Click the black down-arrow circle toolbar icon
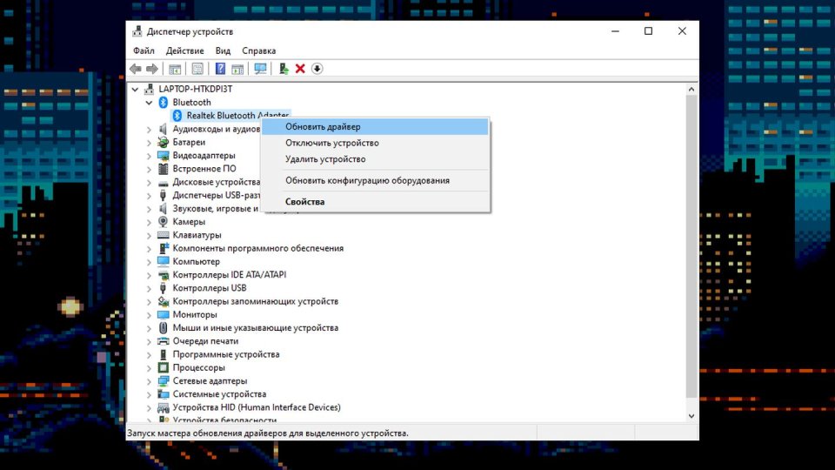The height and width of the screenshot is (470, 835). (317, 69)
